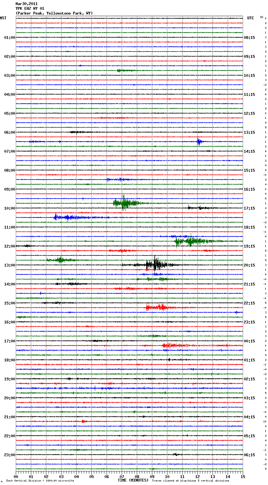Click the Parker Peak station location text

[x=54, y=13]
